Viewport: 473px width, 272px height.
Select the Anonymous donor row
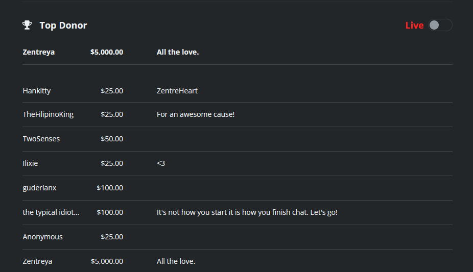(x=43, y=237)
